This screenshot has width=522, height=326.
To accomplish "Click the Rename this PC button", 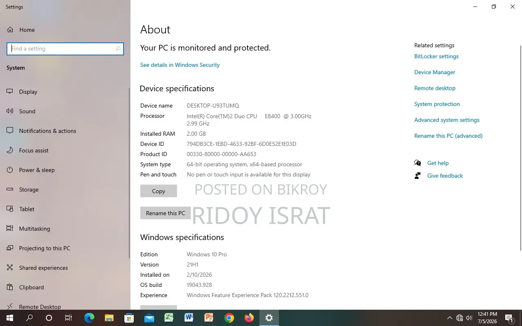I will pos(166,213).
